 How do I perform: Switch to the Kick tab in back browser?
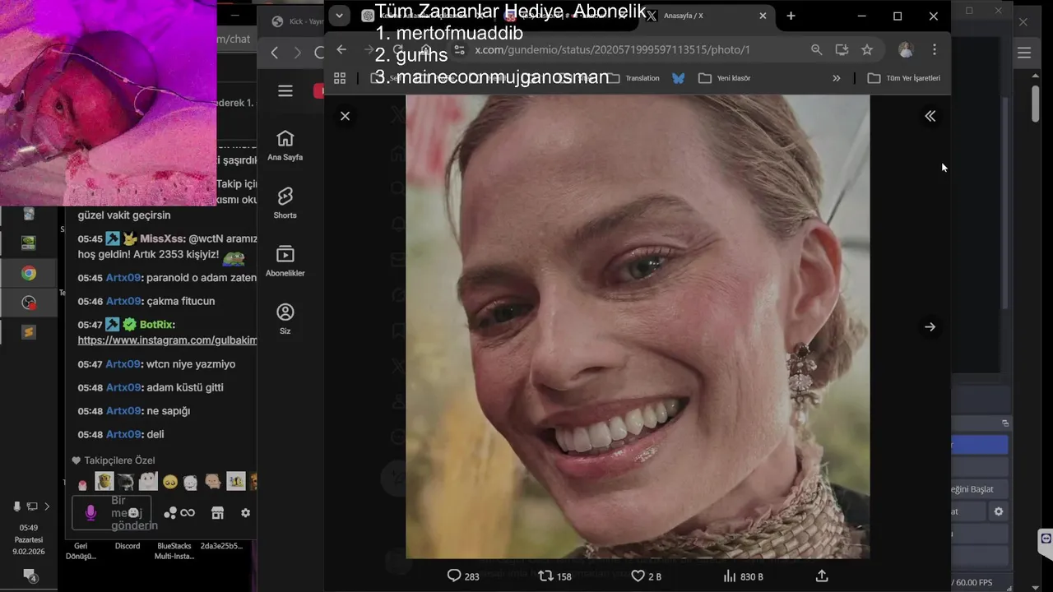(x=296, y=21)
